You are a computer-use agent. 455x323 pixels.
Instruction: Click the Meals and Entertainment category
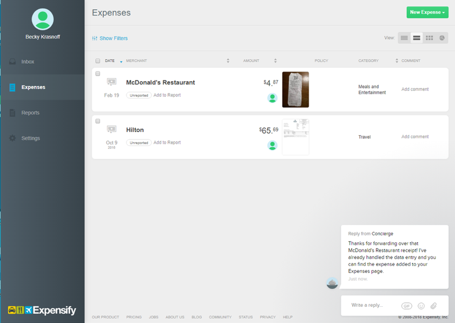point(372,89)
